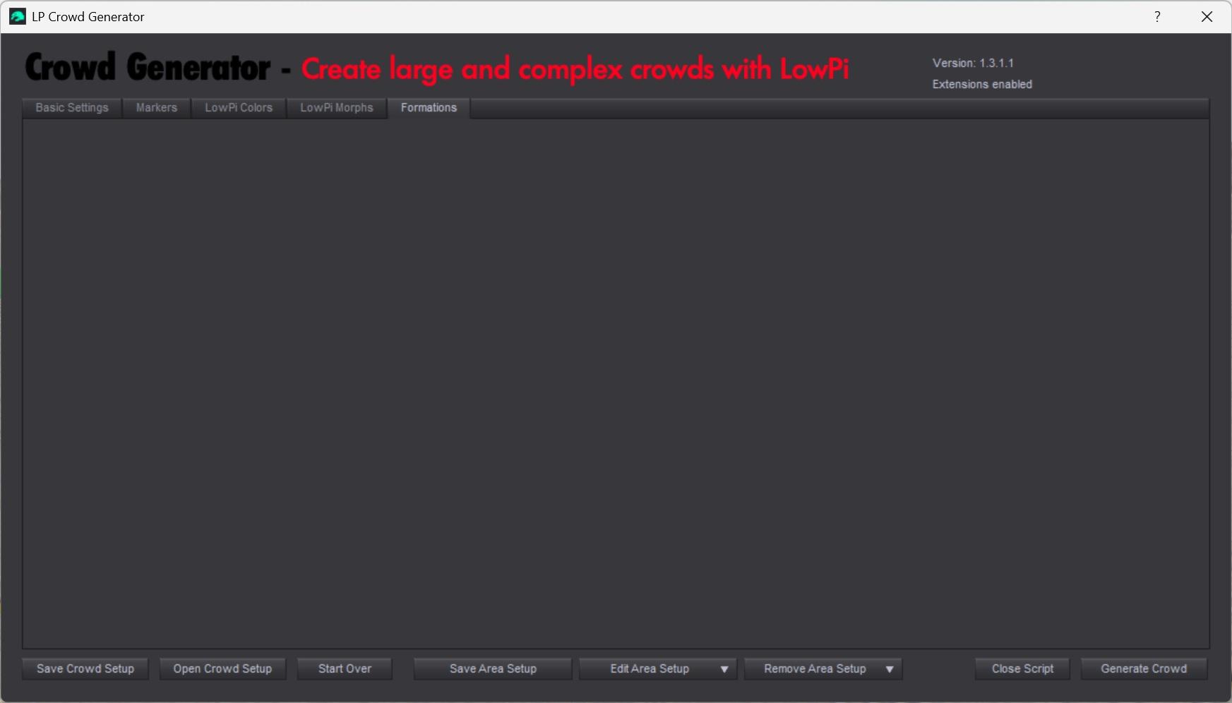Activate the Formations tab
Viewport: 1232px width, 703px height.
click(x=429, y=108)
